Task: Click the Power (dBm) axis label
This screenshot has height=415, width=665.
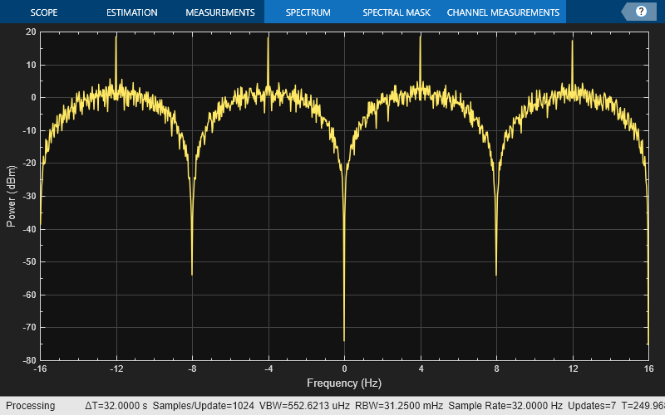Action: [x=12, y=196]
